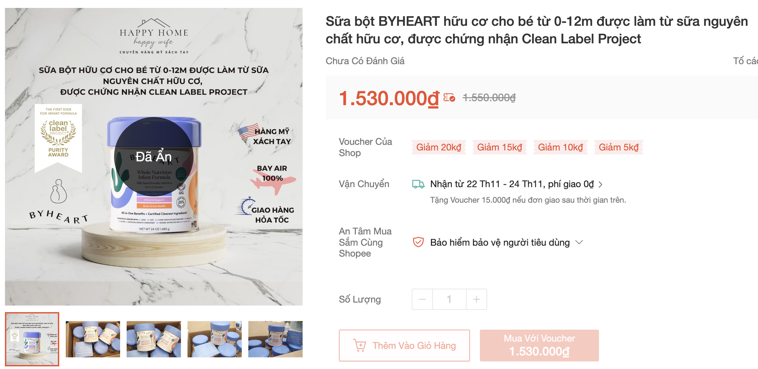The width and height of the screenshot is (758, 369).
Task: Click the Đã Ẩn overlay on the product image
Action: (153, 155)
